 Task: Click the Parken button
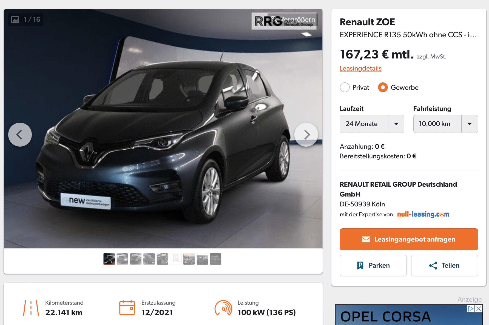coord(373,265)
